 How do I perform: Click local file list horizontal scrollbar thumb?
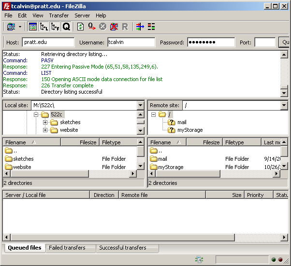(x=50, y=174)
